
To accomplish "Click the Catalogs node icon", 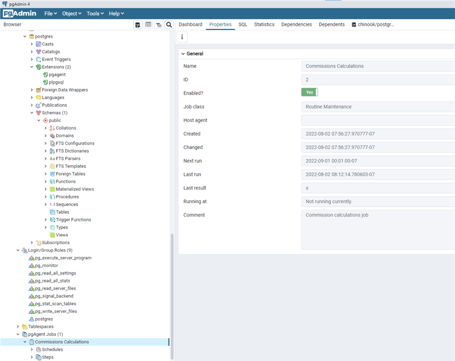I will coord(38,52).
